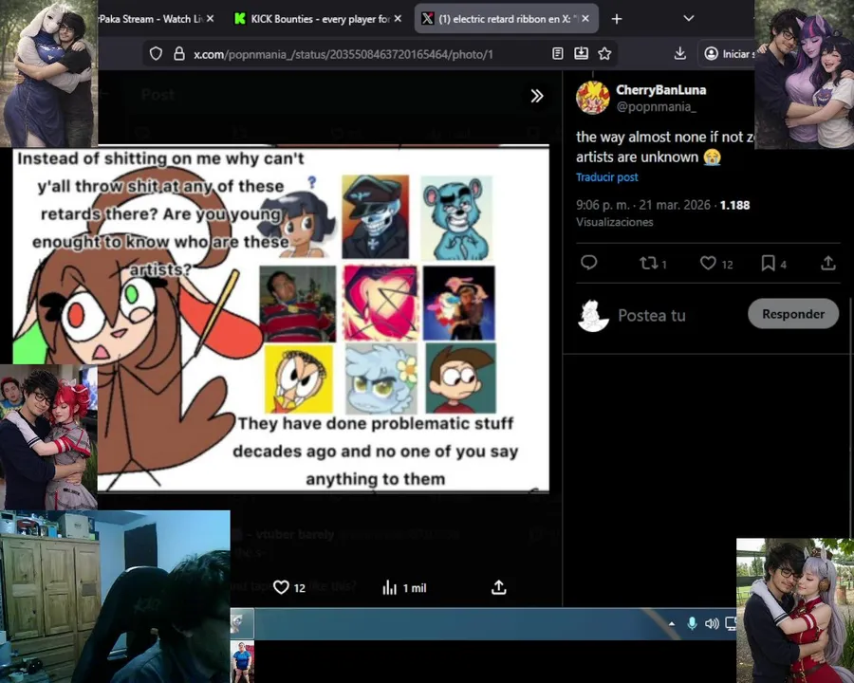Click Traducir post link
This screenshot has height=683, width=854.
coord(606,177)
